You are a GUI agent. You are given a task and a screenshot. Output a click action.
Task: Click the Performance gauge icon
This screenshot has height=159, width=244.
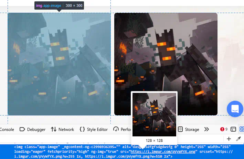(116, 129)
